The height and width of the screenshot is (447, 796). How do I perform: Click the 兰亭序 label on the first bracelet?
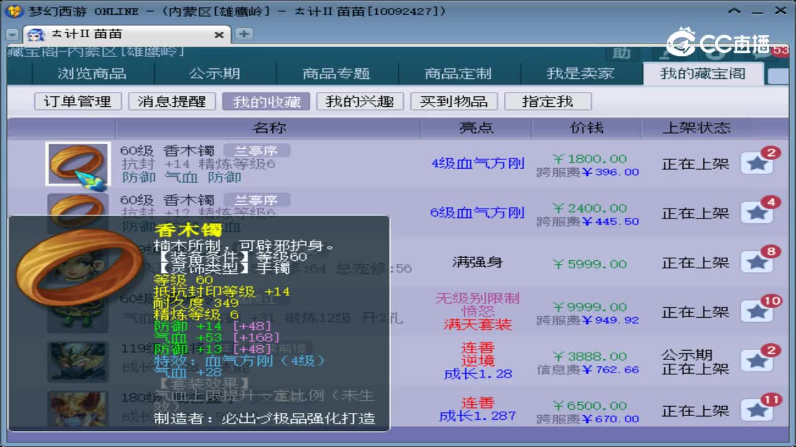pyautogui.click(x=257, y=150)
